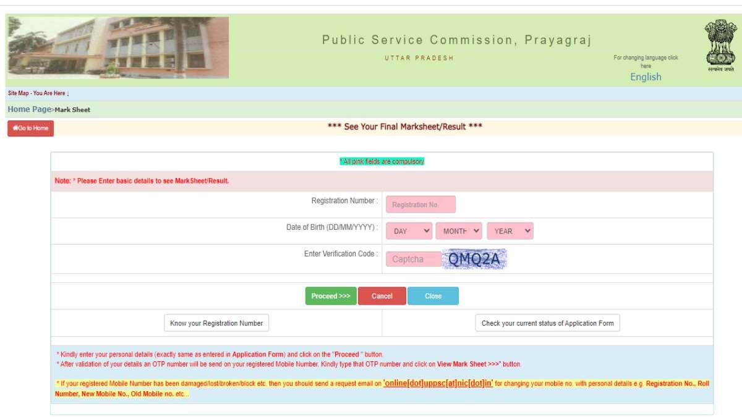Expand the MONTH dropdown

458,230
